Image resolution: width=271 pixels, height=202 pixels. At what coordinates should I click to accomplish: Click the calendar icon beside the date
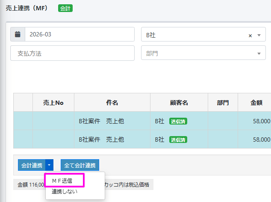pyautogui.click(x=18, y=35)
